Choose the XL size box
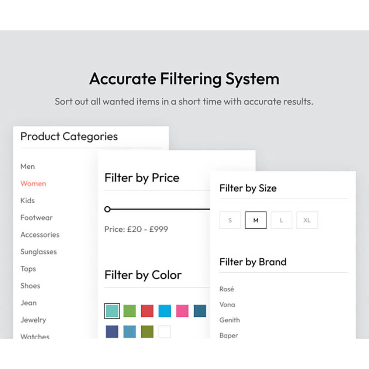The image size is (369, 369). point(307,220)
